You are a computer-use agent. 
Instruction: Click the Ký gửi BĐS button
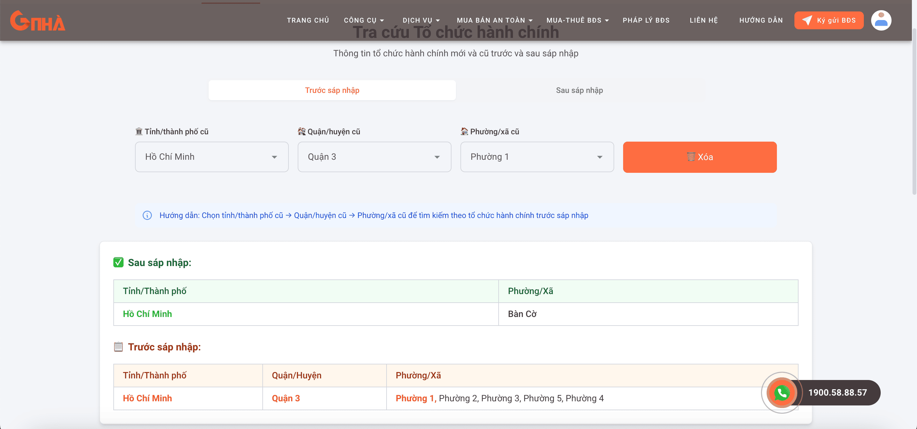click(x=829, y=20)
